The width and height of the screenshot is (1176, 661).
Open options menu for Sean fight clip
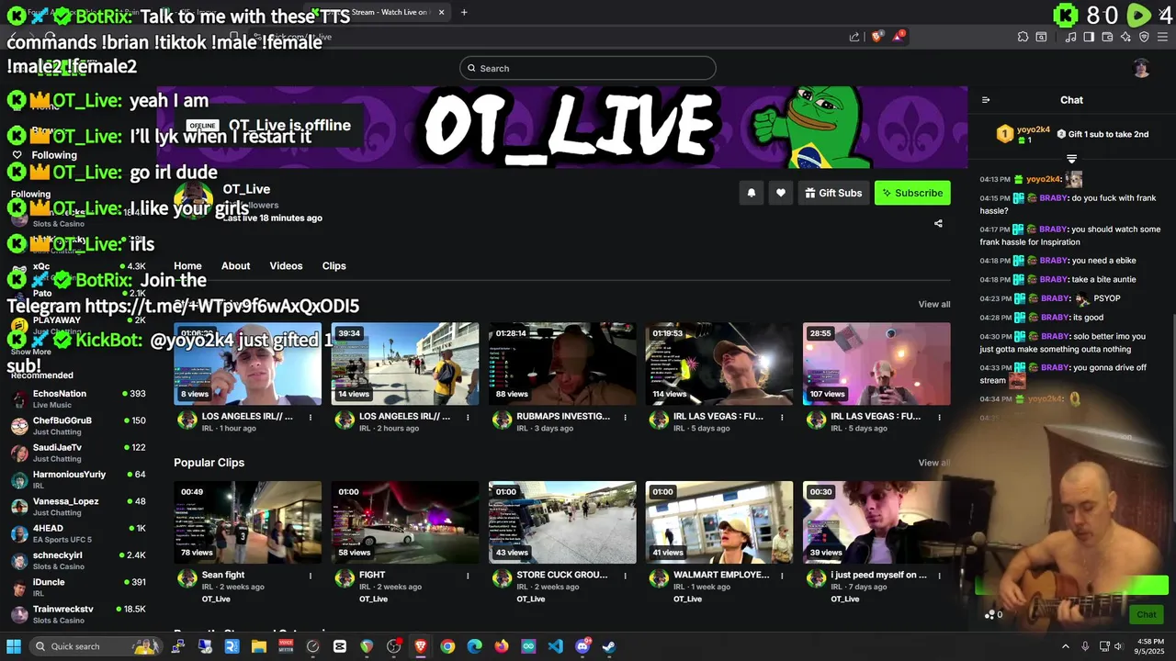pos(311,576)
